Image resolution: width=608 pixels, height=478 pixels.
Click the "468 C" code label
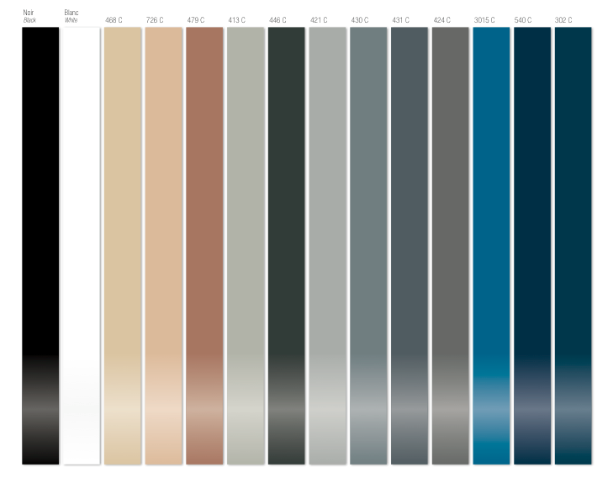114,19
